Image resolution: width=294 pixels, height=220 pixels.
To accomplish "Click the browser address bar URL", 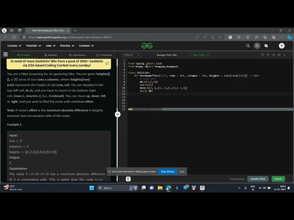I will [70, 37].
